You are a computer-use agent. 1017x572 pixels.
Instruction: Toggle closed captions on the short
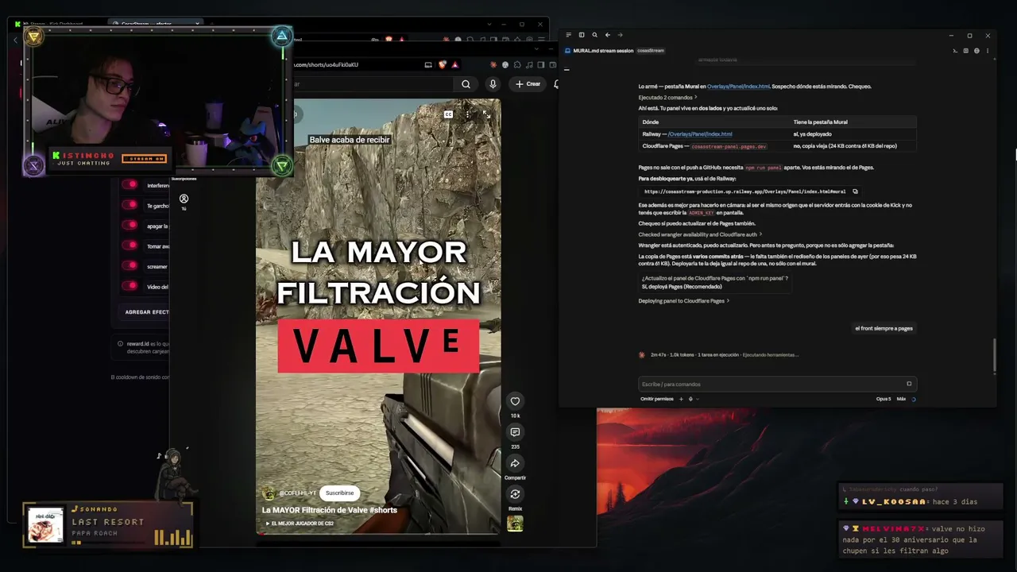[448, 114]
